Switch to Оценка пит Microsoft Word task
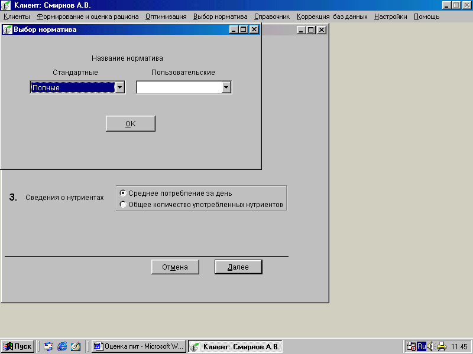Image resolution: width=473 pixels, height=354 pixels. point(139,346)
